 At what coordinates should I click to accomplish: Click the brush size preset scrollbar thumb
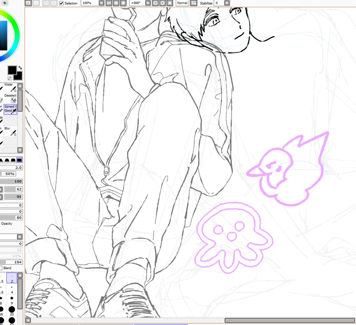tap(20, 294)
